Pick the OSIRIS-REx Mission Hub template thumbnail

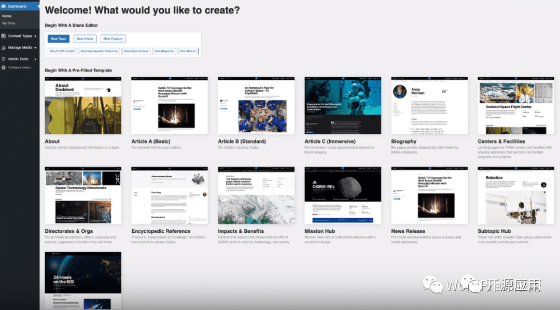(x=343, y=195)
